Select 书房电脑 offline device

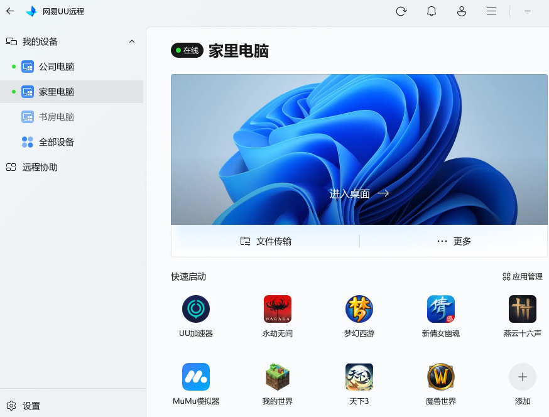[57, 117]
